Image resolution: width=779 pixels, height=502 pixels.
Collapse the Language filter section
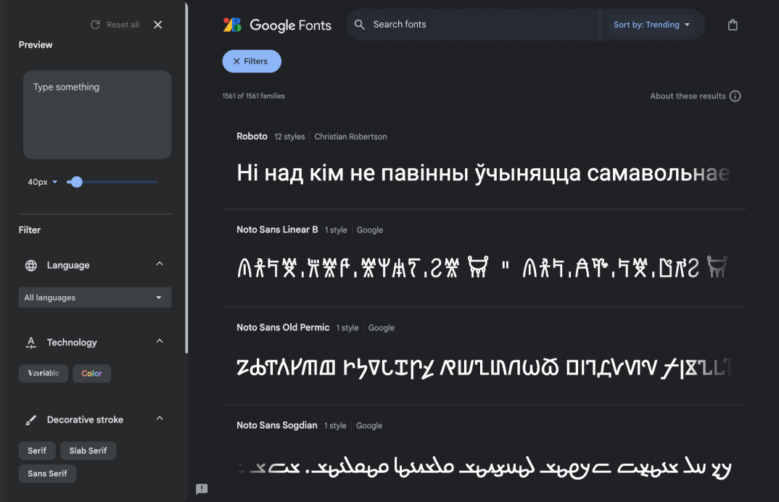coord(160,264)
